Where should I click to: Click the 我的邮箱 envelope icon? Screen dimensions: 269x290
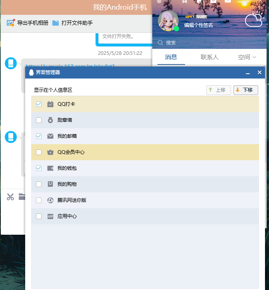50,136
